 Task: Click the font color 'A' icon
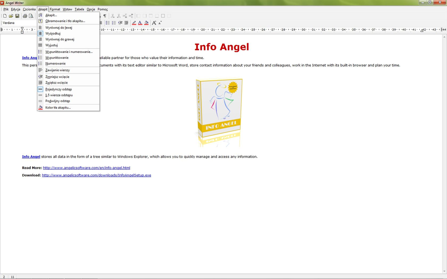140,23
